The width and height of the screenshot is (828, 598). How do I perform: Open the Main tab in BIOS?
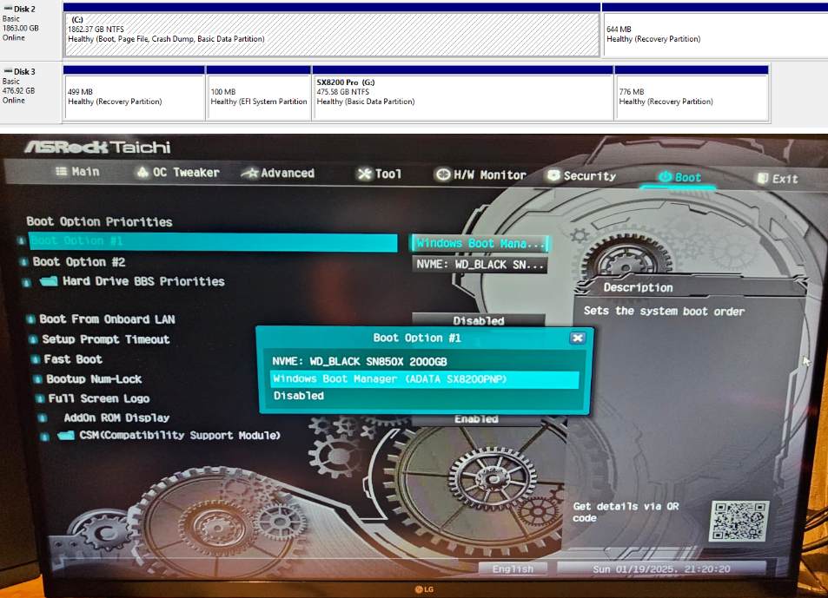pos(77,171)
